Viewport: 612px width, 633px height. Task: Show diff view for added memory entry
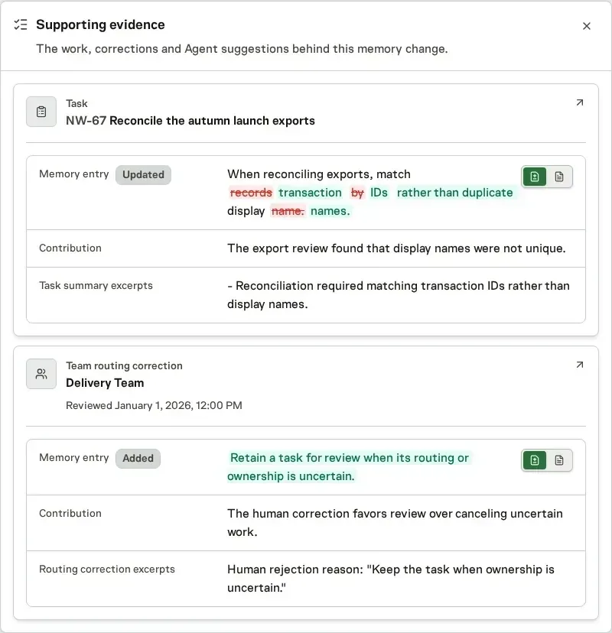[x=535, y=460]
